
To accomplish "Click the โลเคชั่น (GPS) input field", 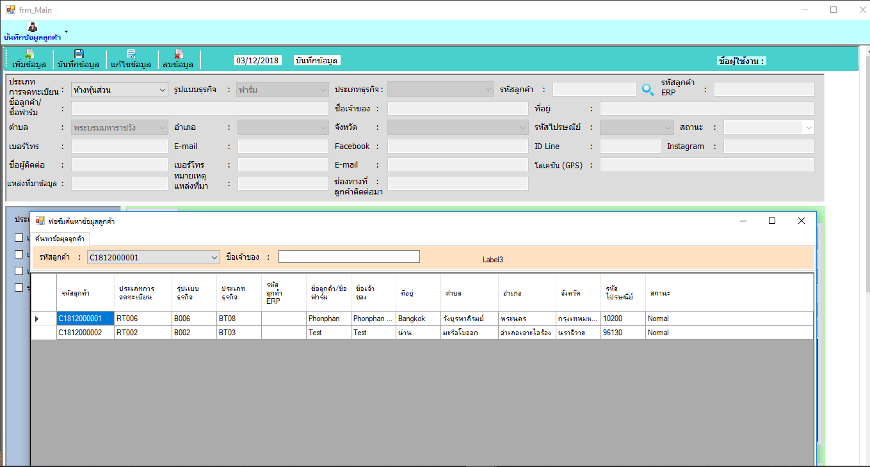I will pyautogui.click(x=707, y=165).
